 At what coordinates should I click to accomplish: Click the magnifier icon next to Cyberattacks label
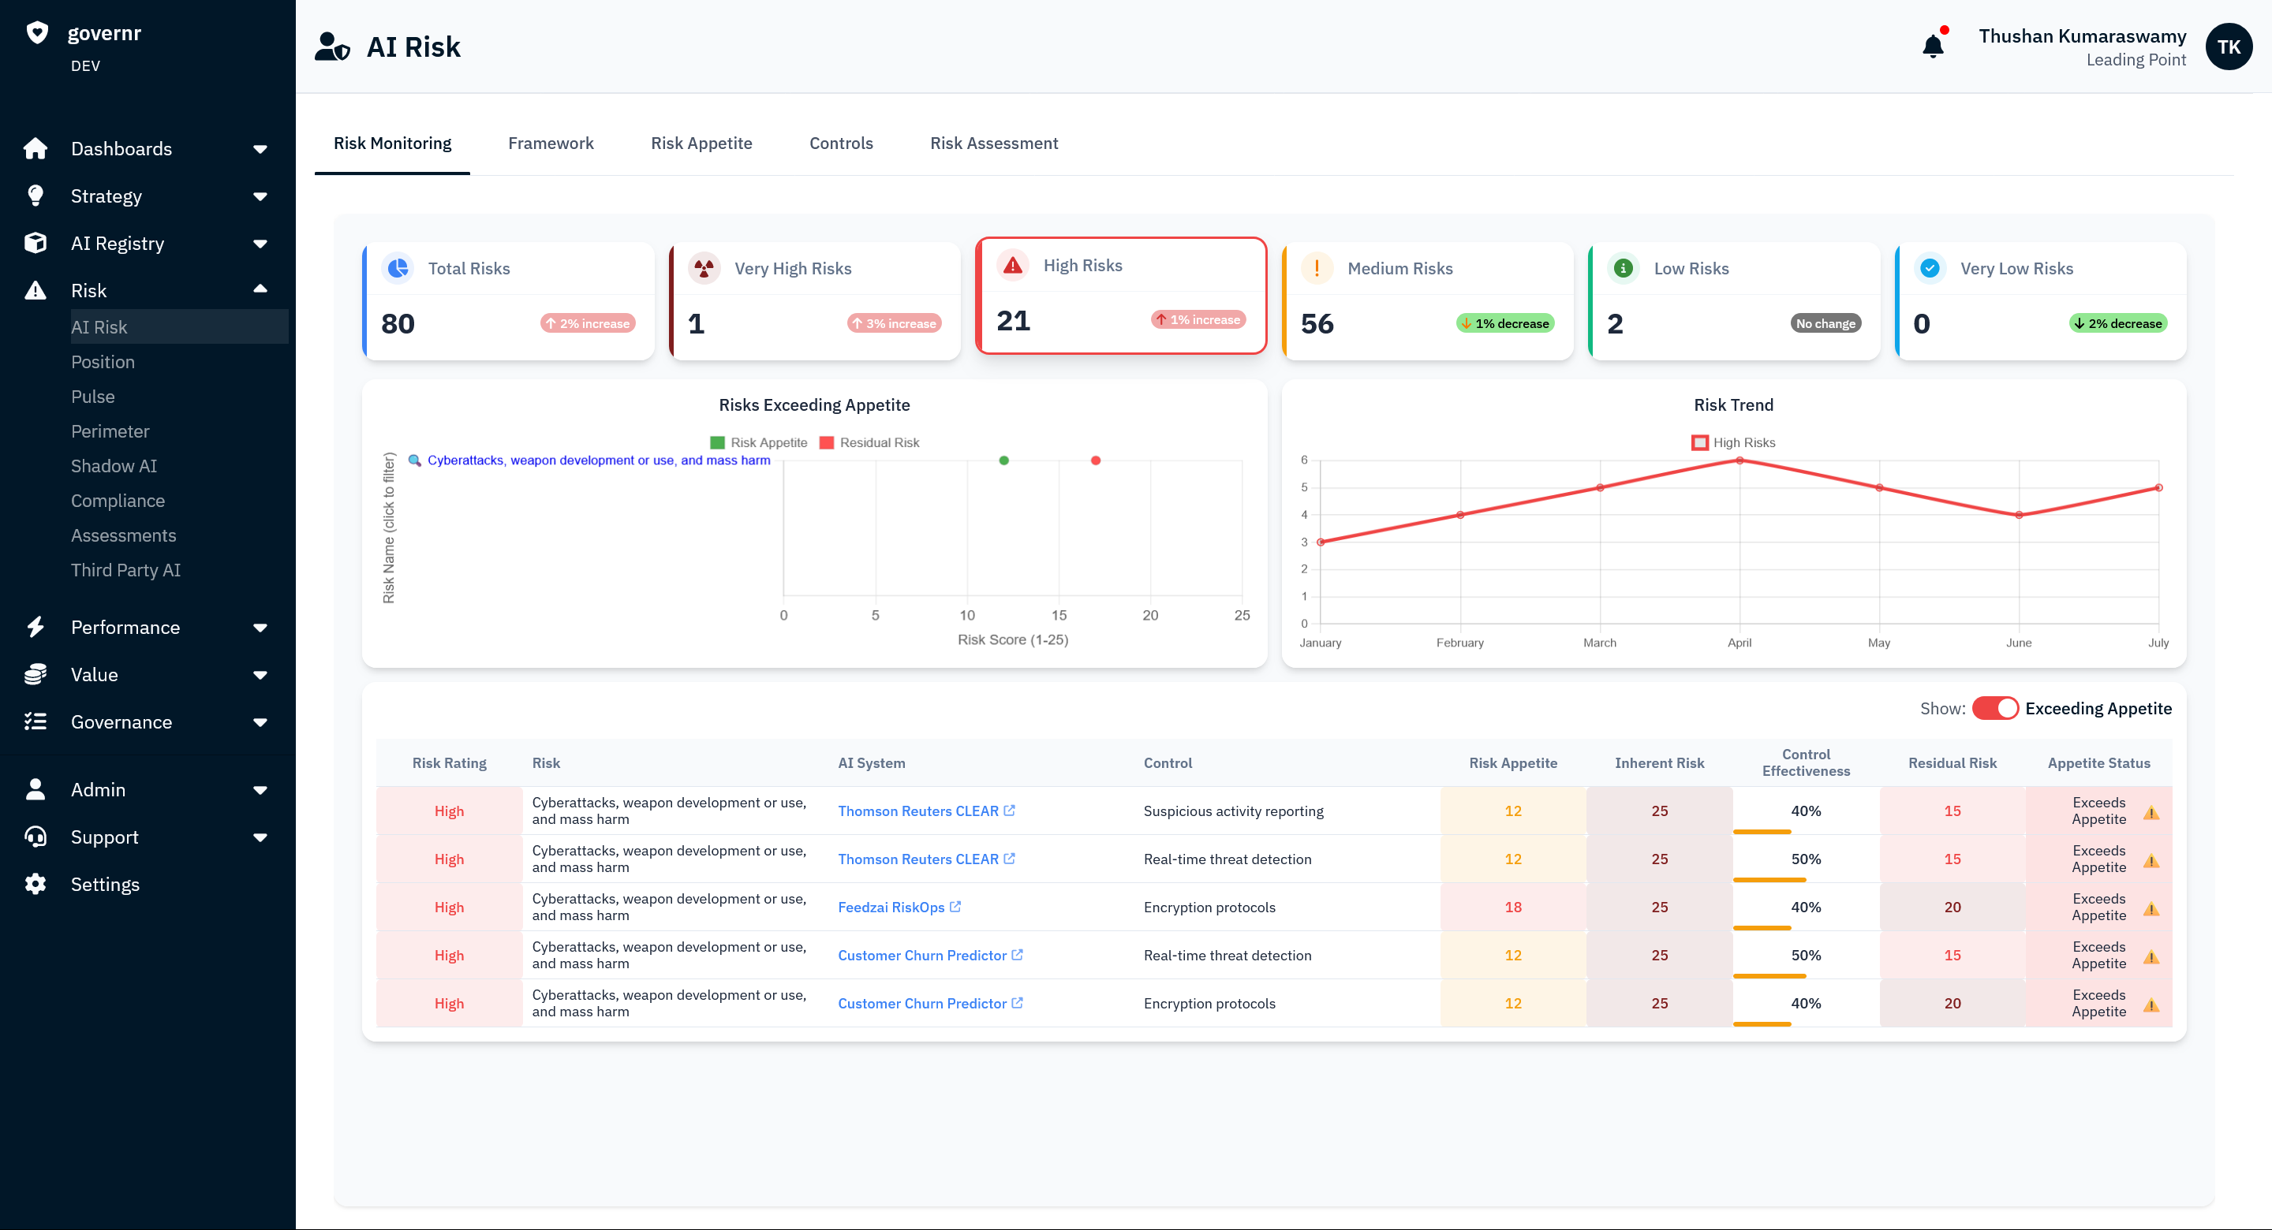point(414,460)
